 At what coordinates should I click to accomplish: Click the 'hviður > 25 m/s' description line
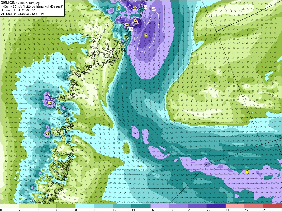point(32,6)
